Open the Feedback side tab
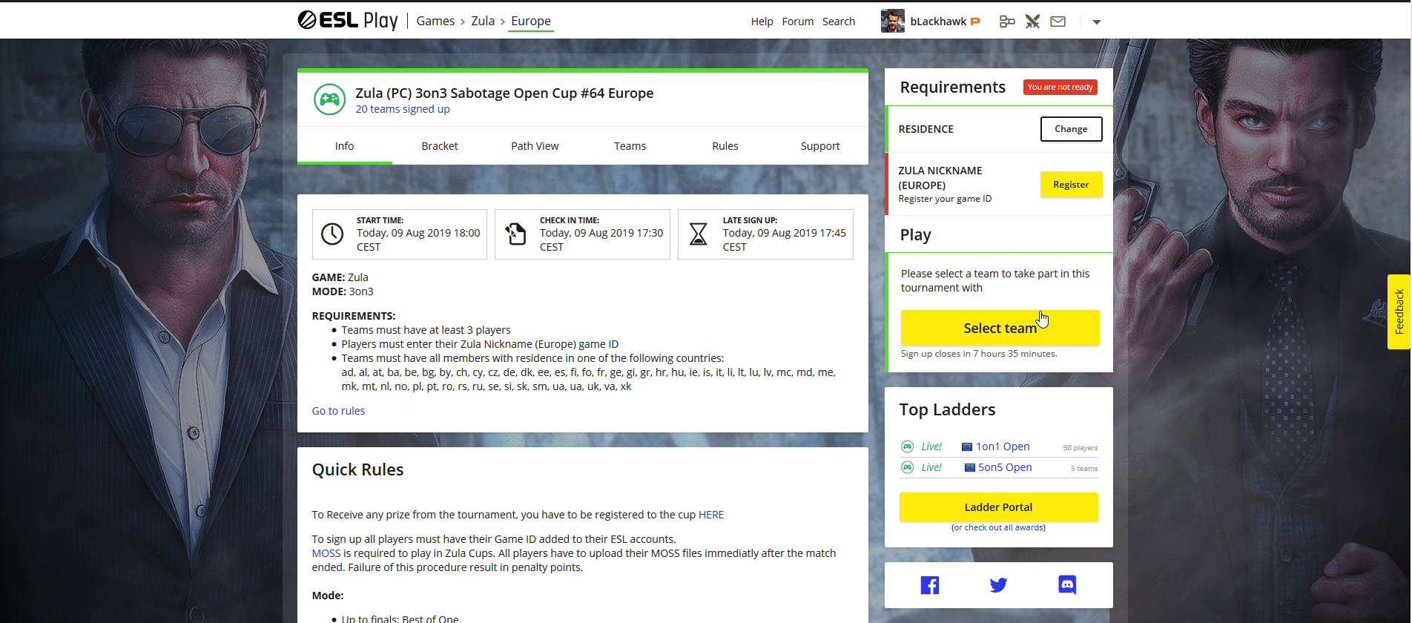The image size is (1412, 623). [1399, 311]
